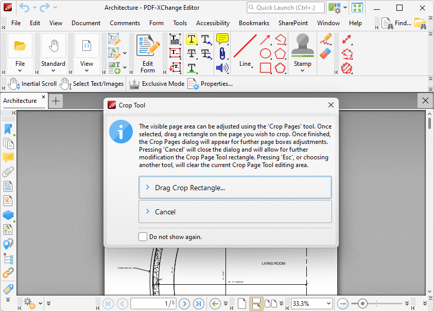Select the Cloud shape tool
434x312 pixels.
click(x=280, y=68)
